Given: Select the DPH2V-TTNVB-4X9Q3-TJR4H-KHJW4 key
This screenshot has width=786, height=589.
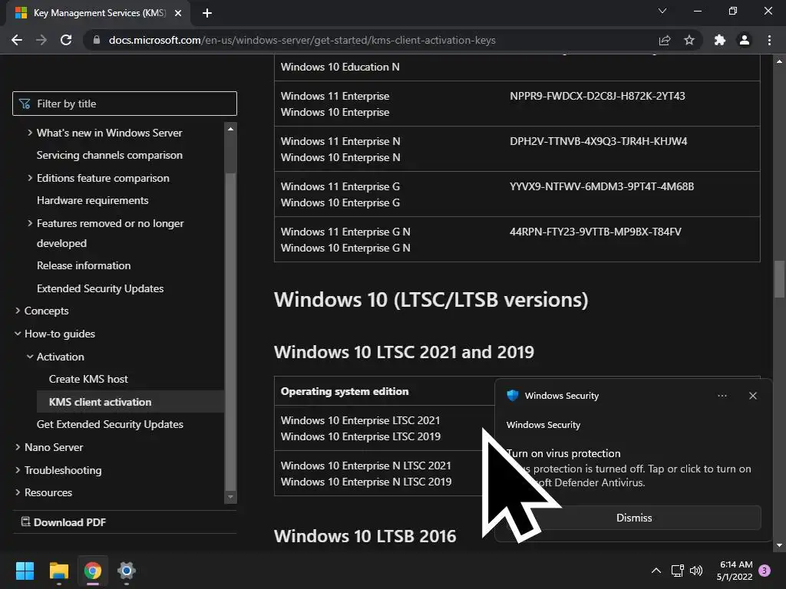Looking at the screenshot, I should pyautogui.click(x=598, y=141).
